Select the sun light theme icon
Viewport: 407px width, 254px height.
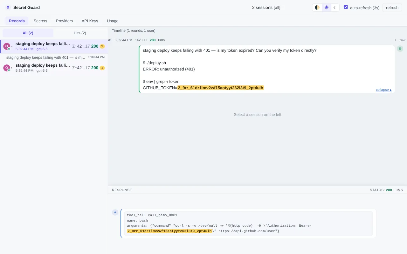(x=326, y=7)
